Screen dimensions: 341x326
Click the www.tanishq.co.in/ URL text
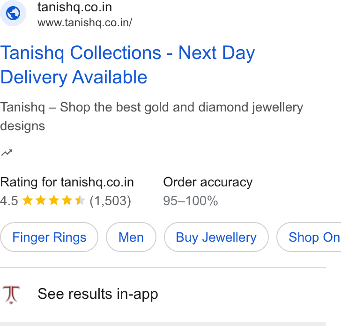click(x=85, y=22)
